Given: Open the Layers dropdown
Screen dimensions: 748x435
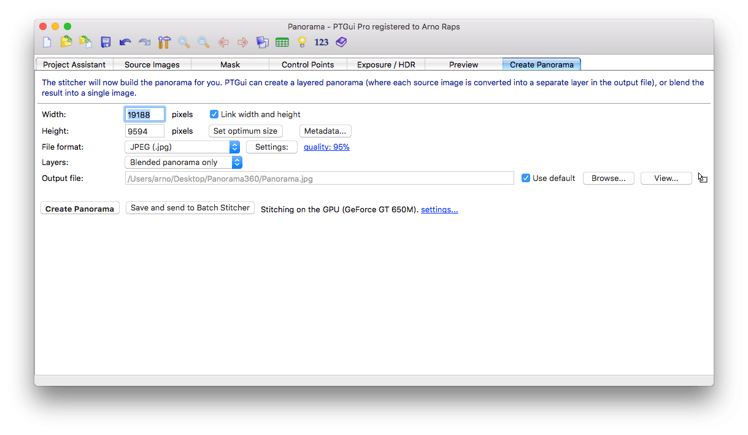Looking at the screenshot, I should 183,163.
